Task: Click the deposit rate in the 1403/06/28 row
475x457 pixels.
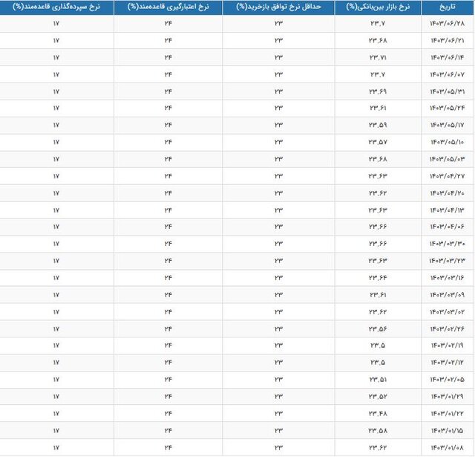Action: (x=56, y=24)
